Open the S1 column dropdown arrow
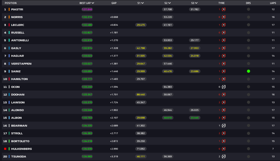Viewport: 280px width, 161px height. [x=142, y=3]
